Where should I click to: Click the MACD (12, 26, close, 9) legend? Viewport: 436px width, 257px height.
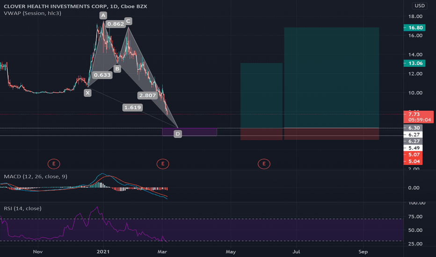[36, 177]
